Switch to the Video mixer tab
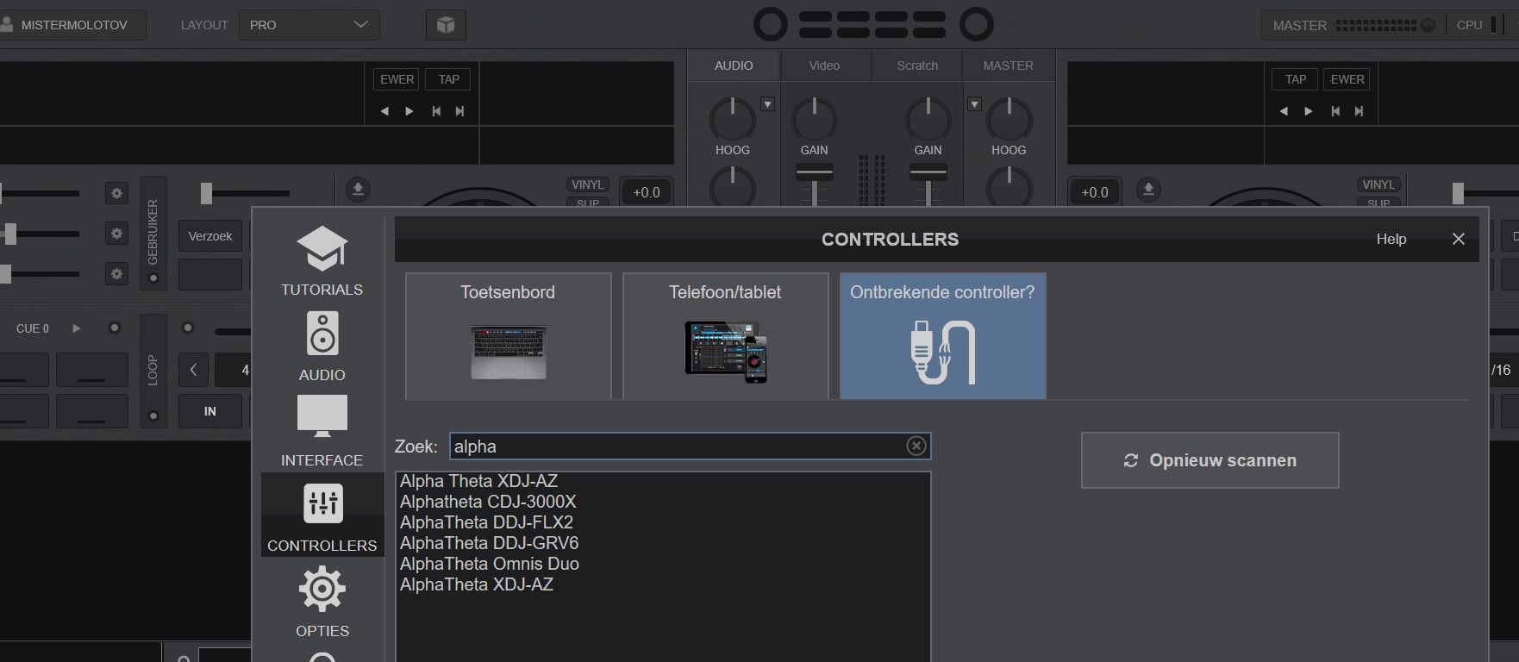Screen dimensions: 1519x662 pyautogui.click(x=824, y=66)
